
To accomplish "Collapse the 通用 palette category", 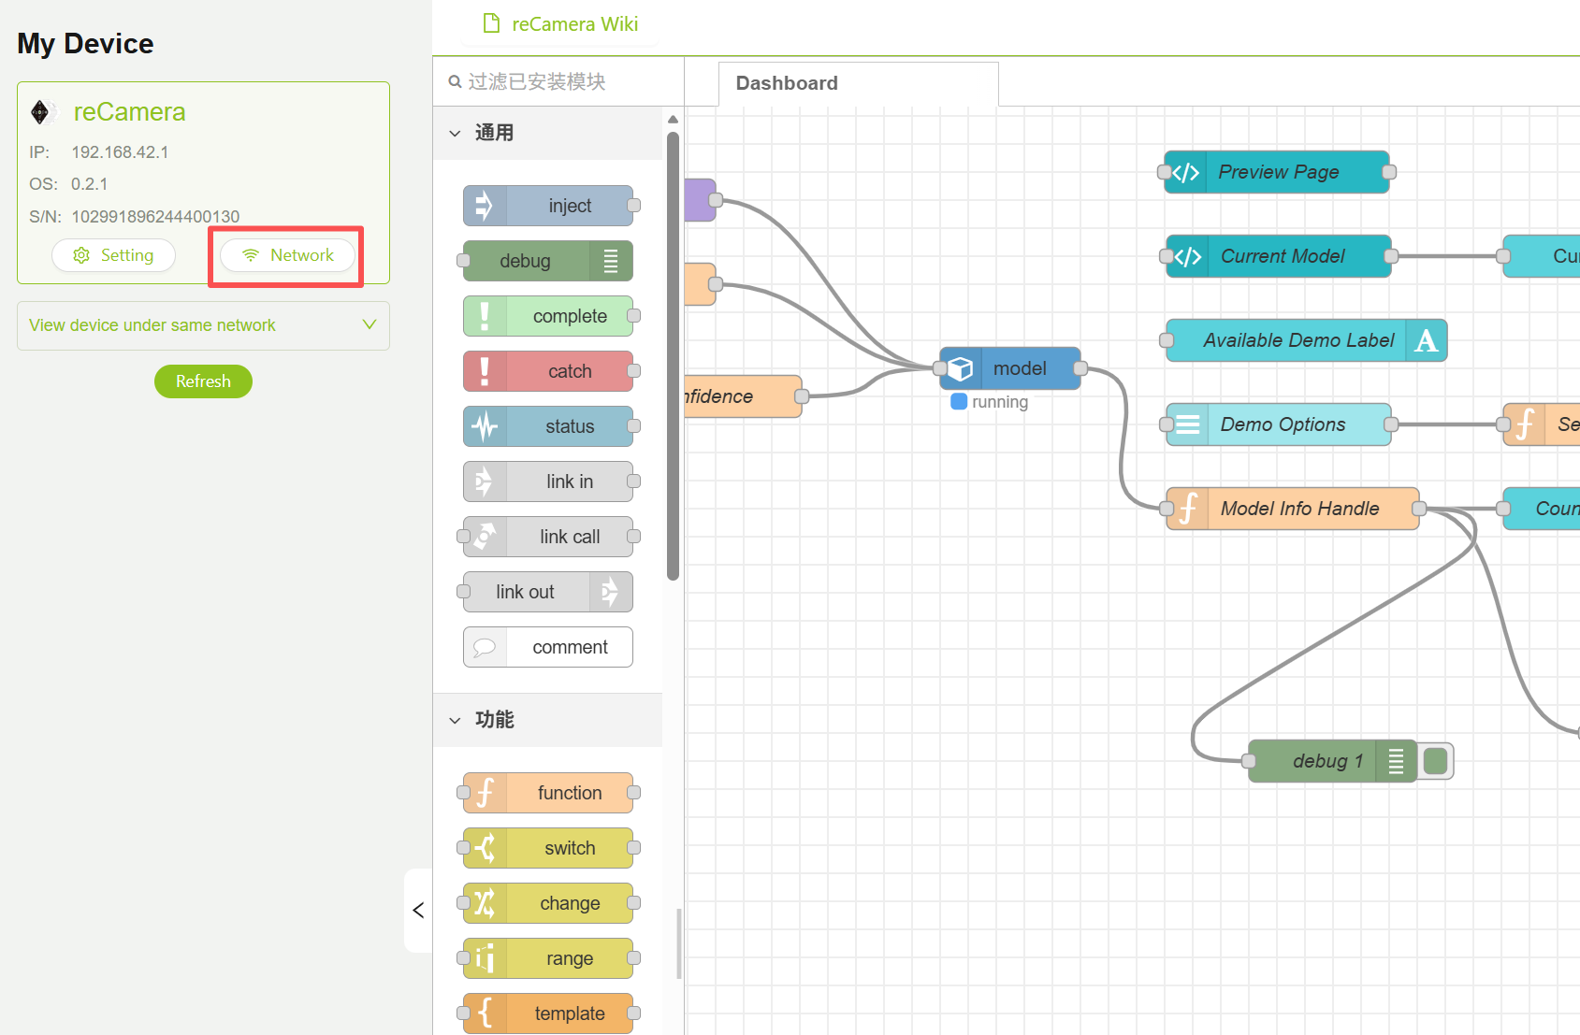I will pyautogui.click(x=456, y=133).
